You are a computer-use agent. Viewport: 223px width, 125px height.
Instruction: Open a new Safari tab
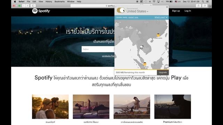point(210,6)
